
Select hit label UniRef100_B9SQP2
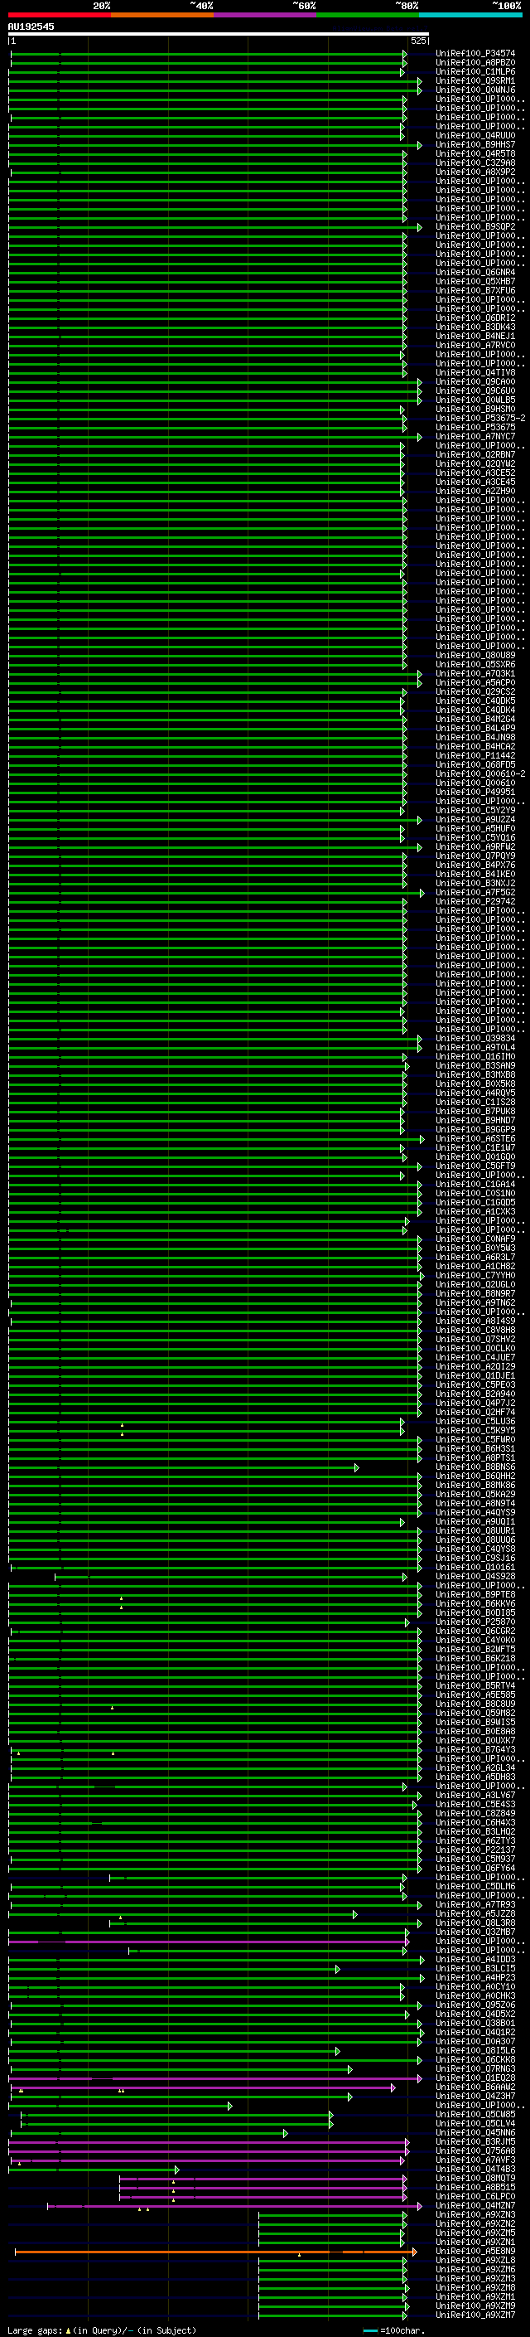[475, 227]
